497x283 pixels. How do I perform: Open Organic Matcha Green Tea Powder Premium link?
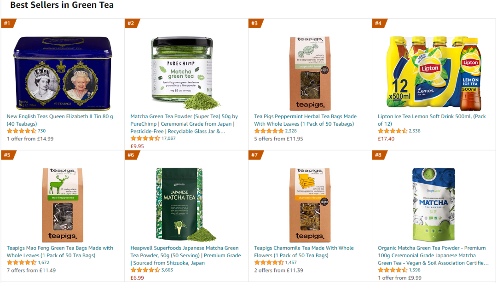(433, 255)
